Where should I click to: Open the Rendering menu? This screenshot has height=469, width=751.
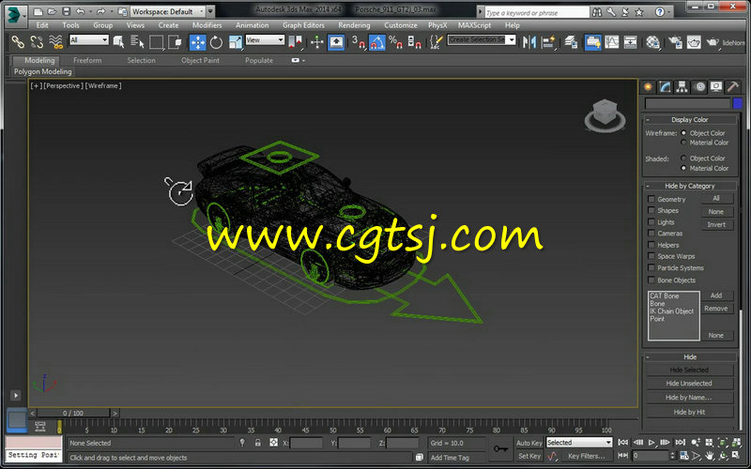[354, 25]
